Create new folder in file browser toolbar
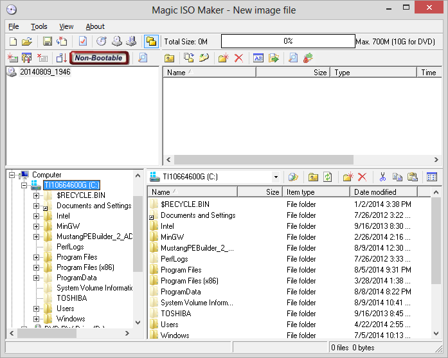 tap(348, 177)
